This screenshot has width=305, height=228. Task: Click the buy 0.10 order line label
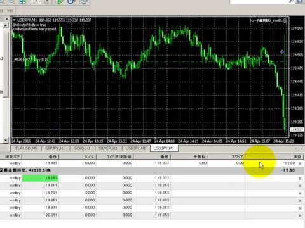coord(31,60)
